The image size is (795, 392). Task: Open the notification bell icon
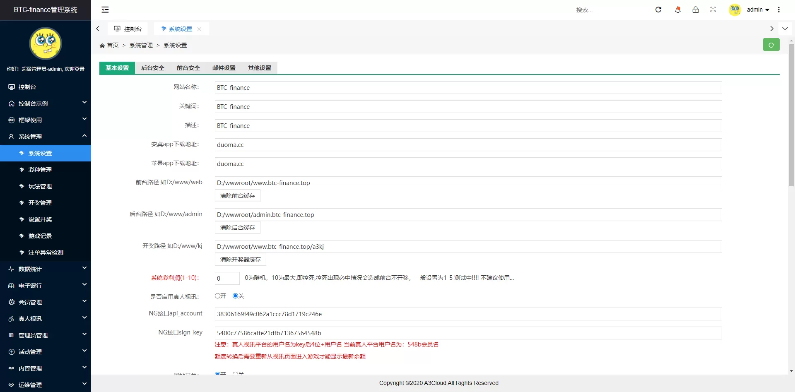678,10
